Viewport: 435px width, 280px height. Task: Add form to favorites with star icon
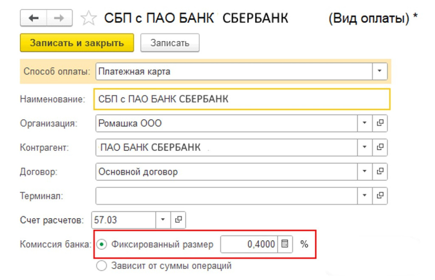click(x=88, y=19)
